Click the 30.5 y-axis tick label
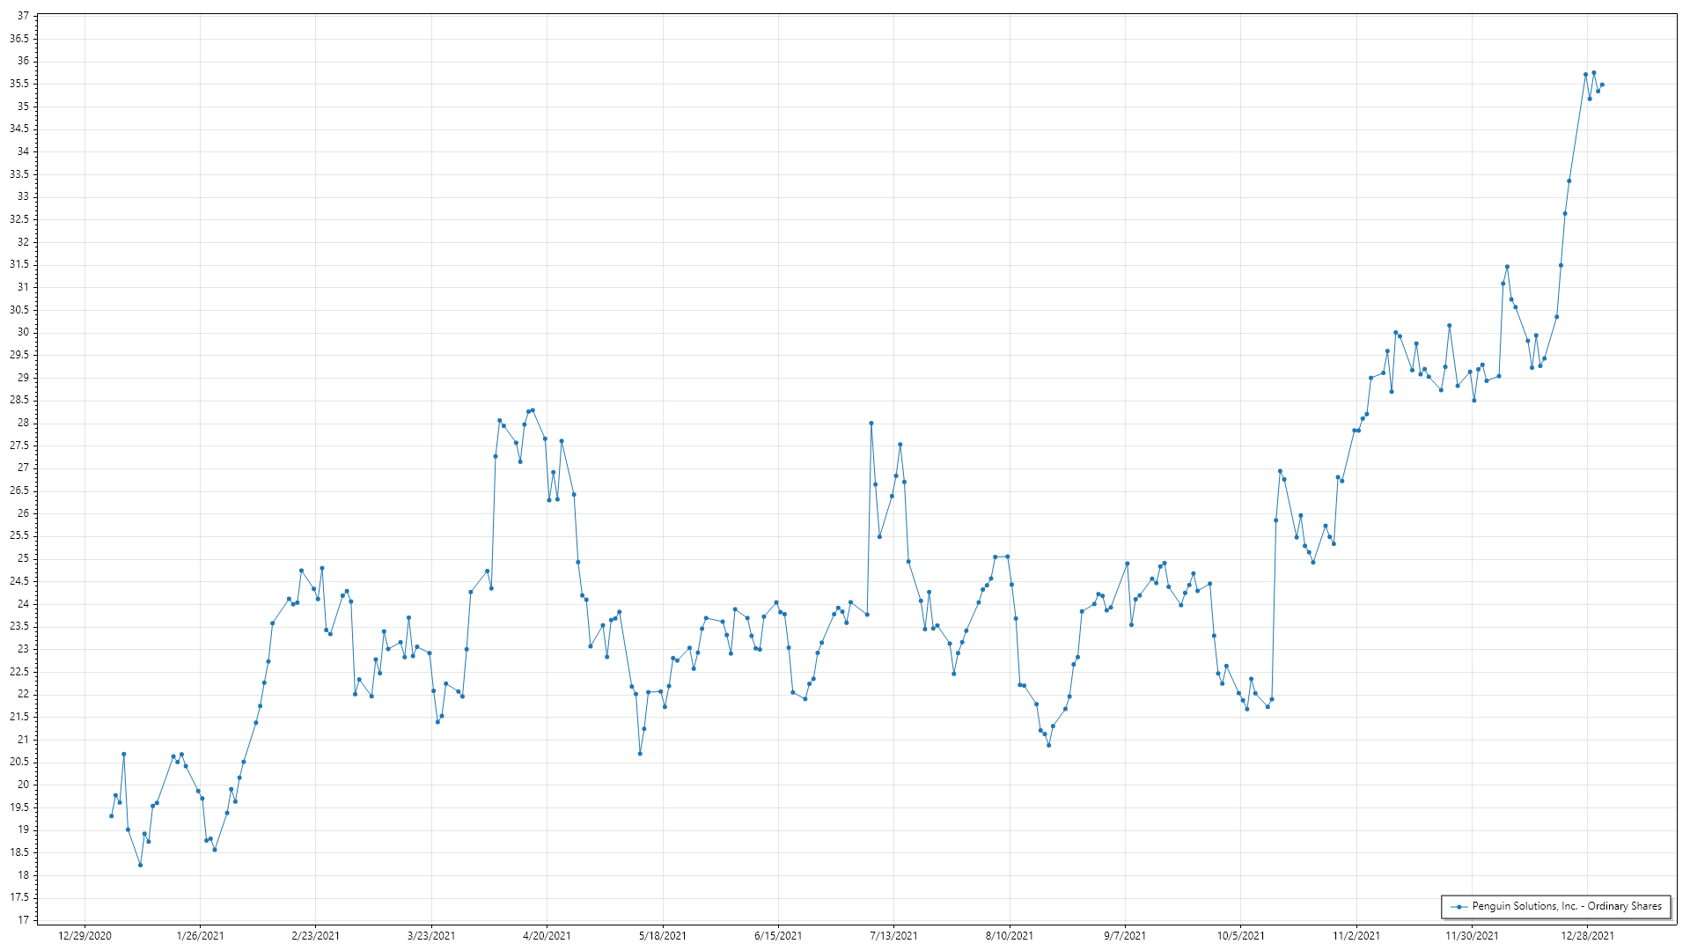Screen dimensions: 1690x951 tap(19, 310)
